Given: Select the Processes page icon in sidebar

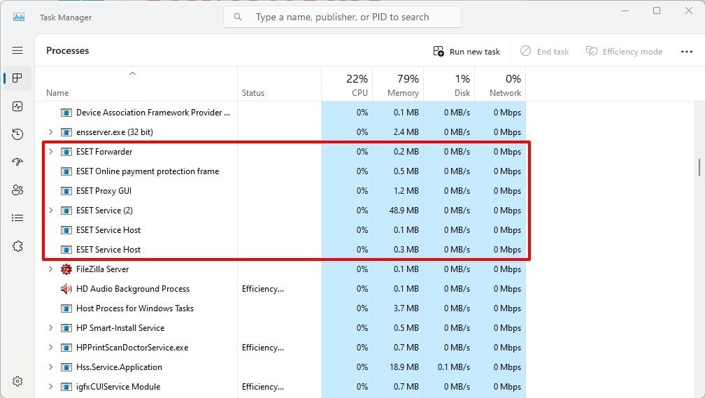Looking at the screenshot, I should (17, 78).
